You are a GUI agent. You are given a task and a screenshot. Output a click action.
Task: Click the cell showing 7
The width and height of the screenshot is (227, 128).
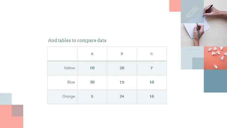click(x=152, y=68)
